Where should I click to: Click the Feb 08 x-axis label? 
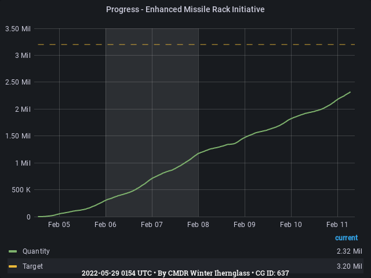(x=198, y=225)
